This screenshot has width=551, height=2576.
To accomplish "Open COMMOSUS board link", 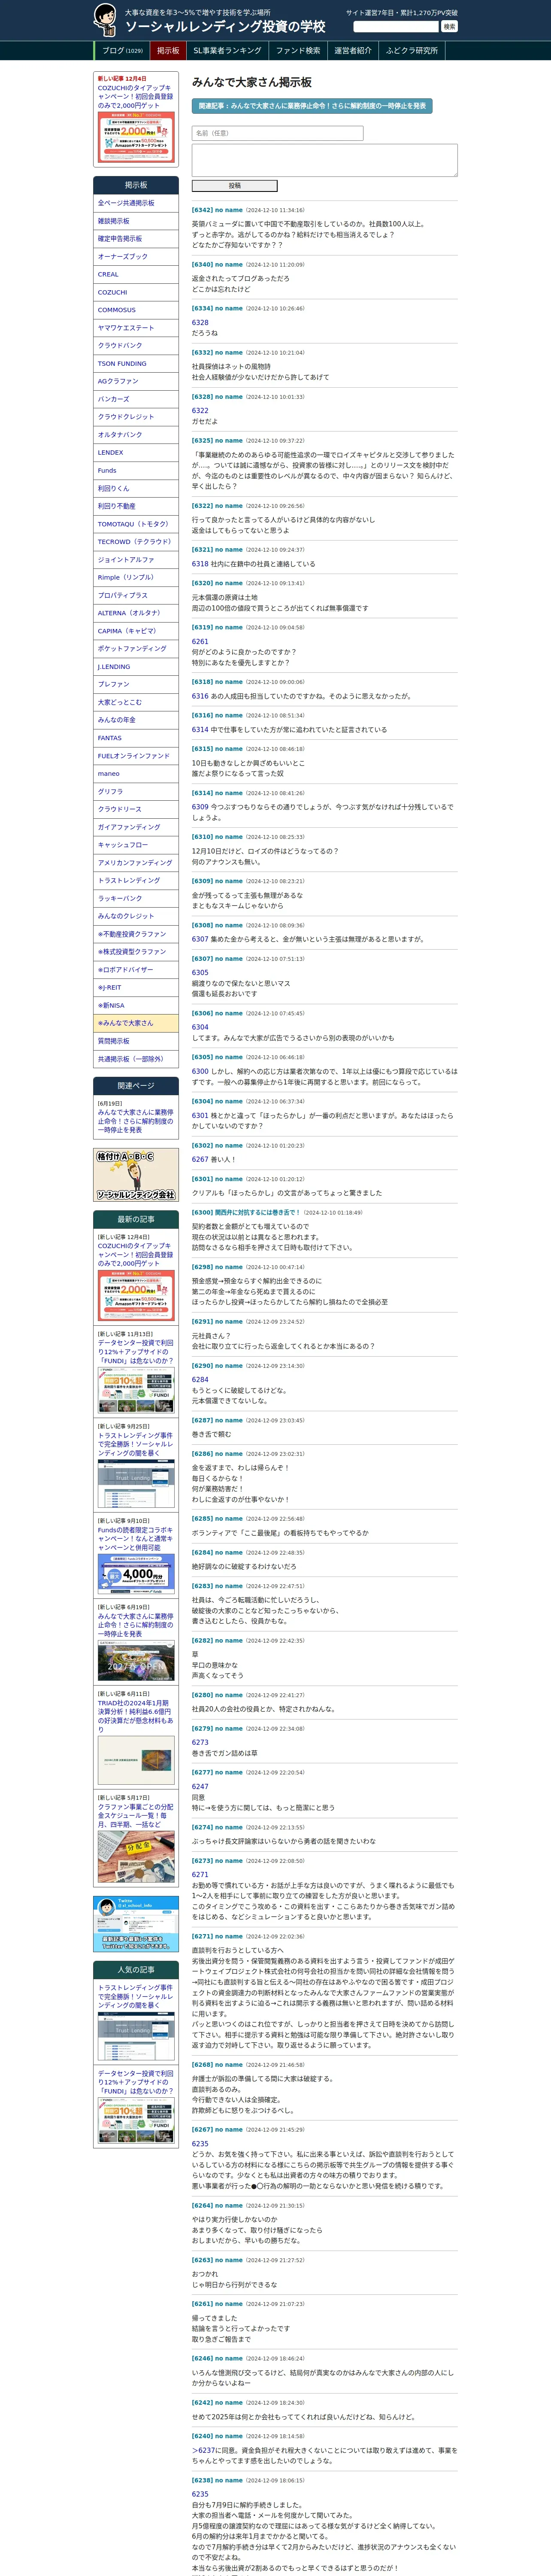I will [136, 310].
